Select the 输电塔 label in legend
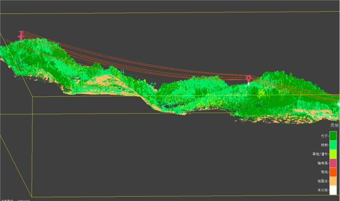Screen dimensions: 340x201 (x=323, y=163)
